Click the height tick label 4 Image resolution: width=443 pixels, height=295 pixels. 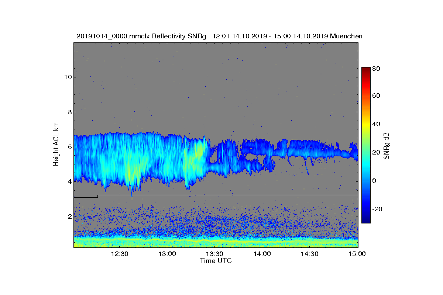click(69, 181)
